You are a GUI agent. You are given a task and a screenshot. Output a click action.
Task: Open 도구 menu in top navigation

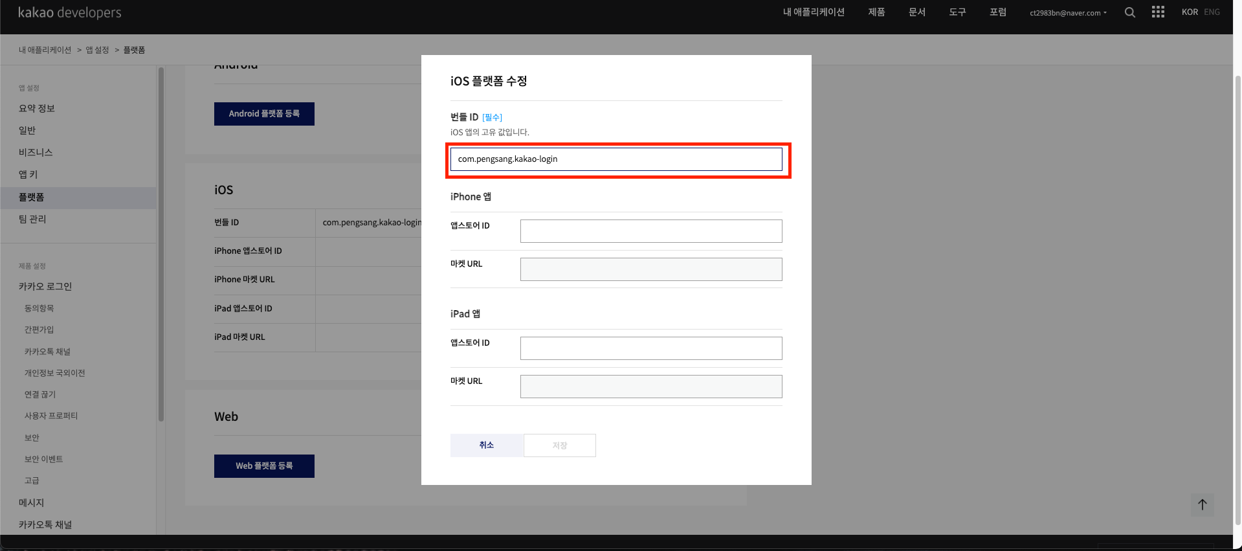click(957, 12)
